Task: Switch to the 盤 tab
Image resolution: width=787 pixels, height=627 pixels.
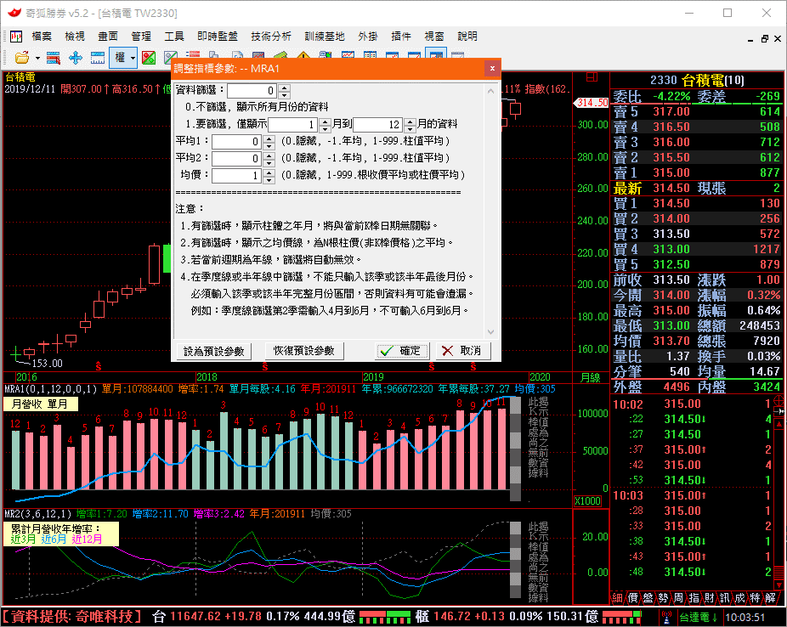Action: [x=648, y=598]
